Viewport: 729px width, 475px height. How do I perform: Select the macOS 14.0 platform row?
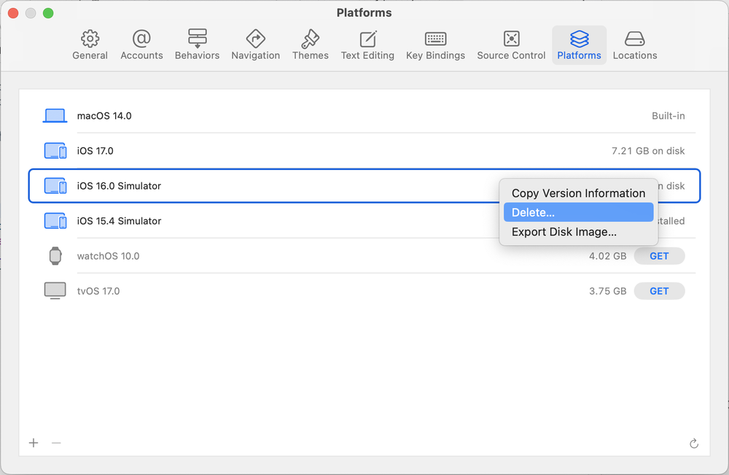click(292, 116)
